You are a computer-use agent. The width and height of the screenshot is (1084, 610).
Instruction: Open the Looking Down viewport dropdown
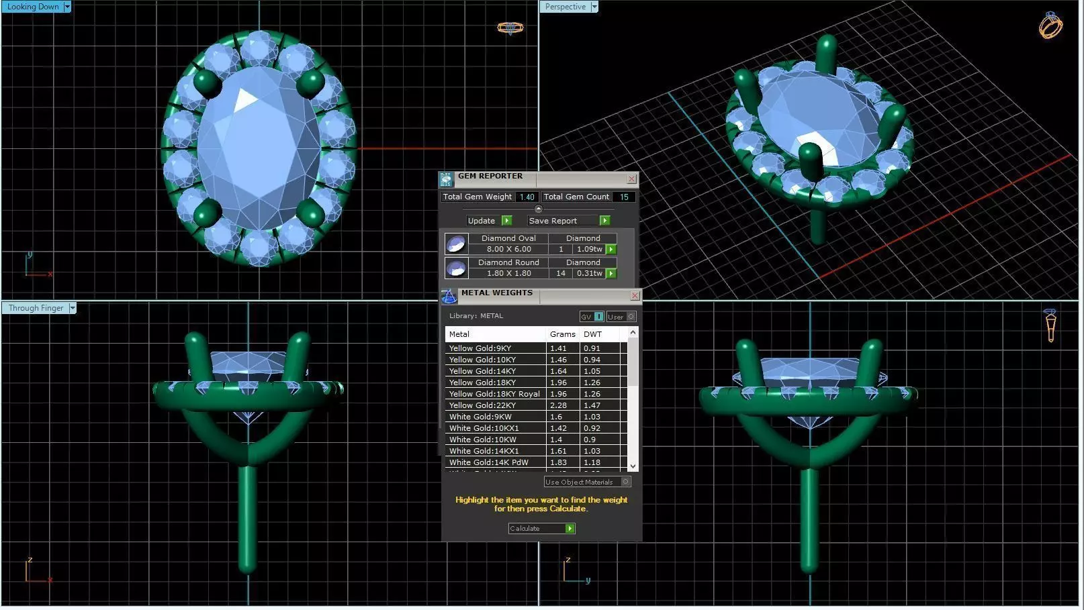point(67,7)
